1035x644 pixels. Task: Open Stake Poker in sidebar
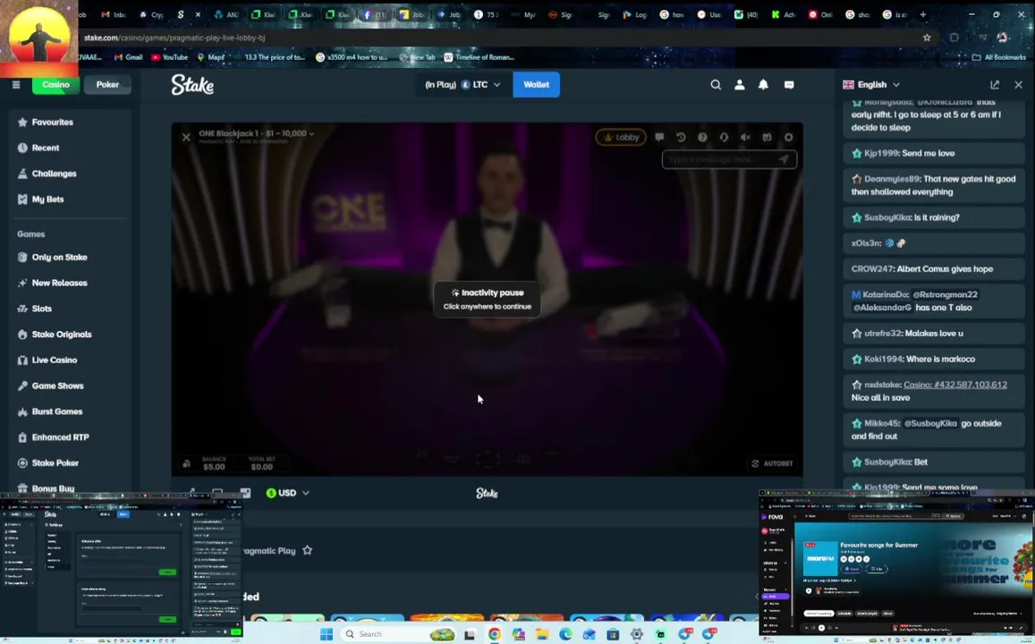[x=69, y=463]
